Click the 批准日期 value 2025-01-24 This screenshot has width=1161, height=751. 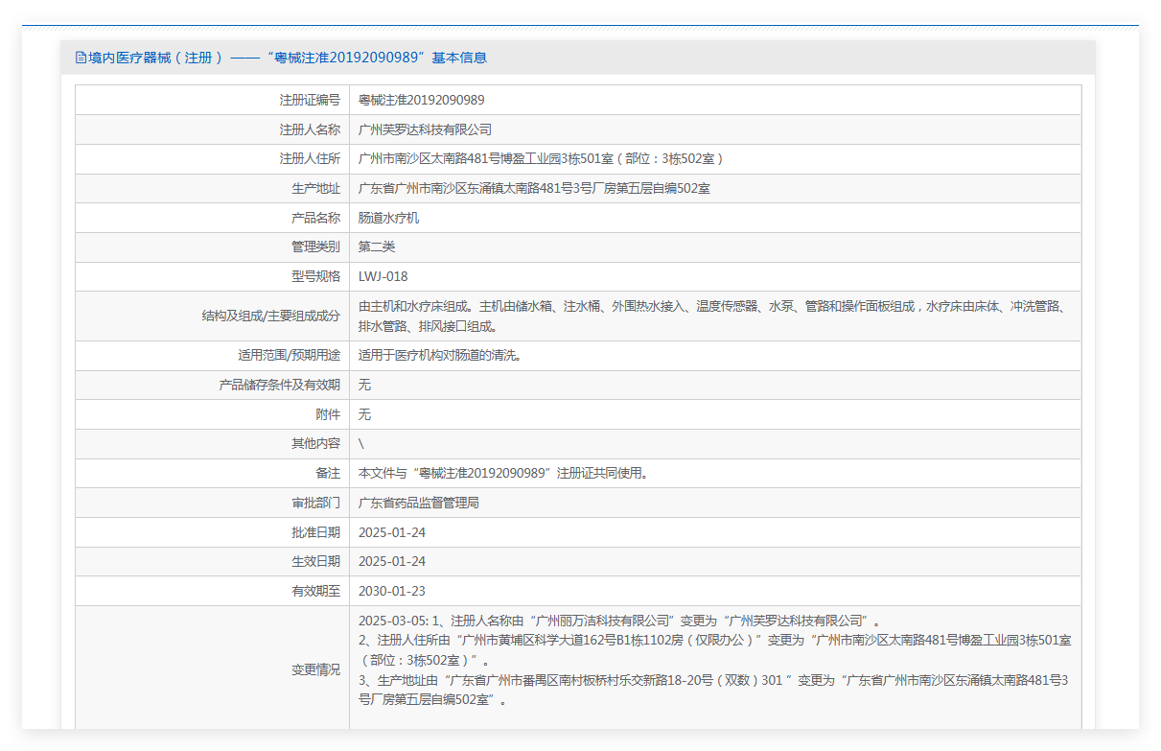coord(391,532)
